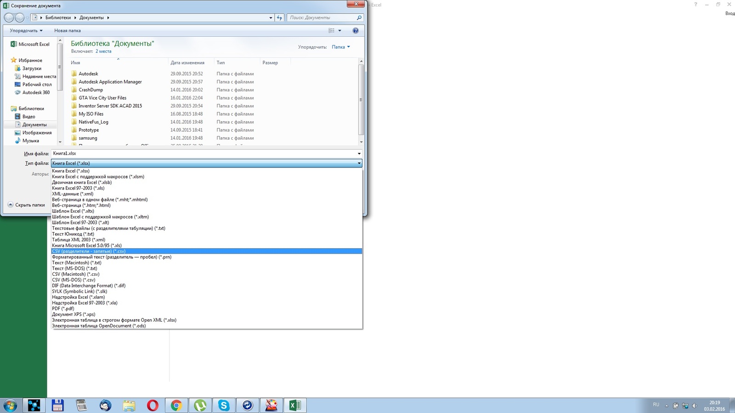Click the 2 места library locations link

pyautogui.click(x=103, y=51)
